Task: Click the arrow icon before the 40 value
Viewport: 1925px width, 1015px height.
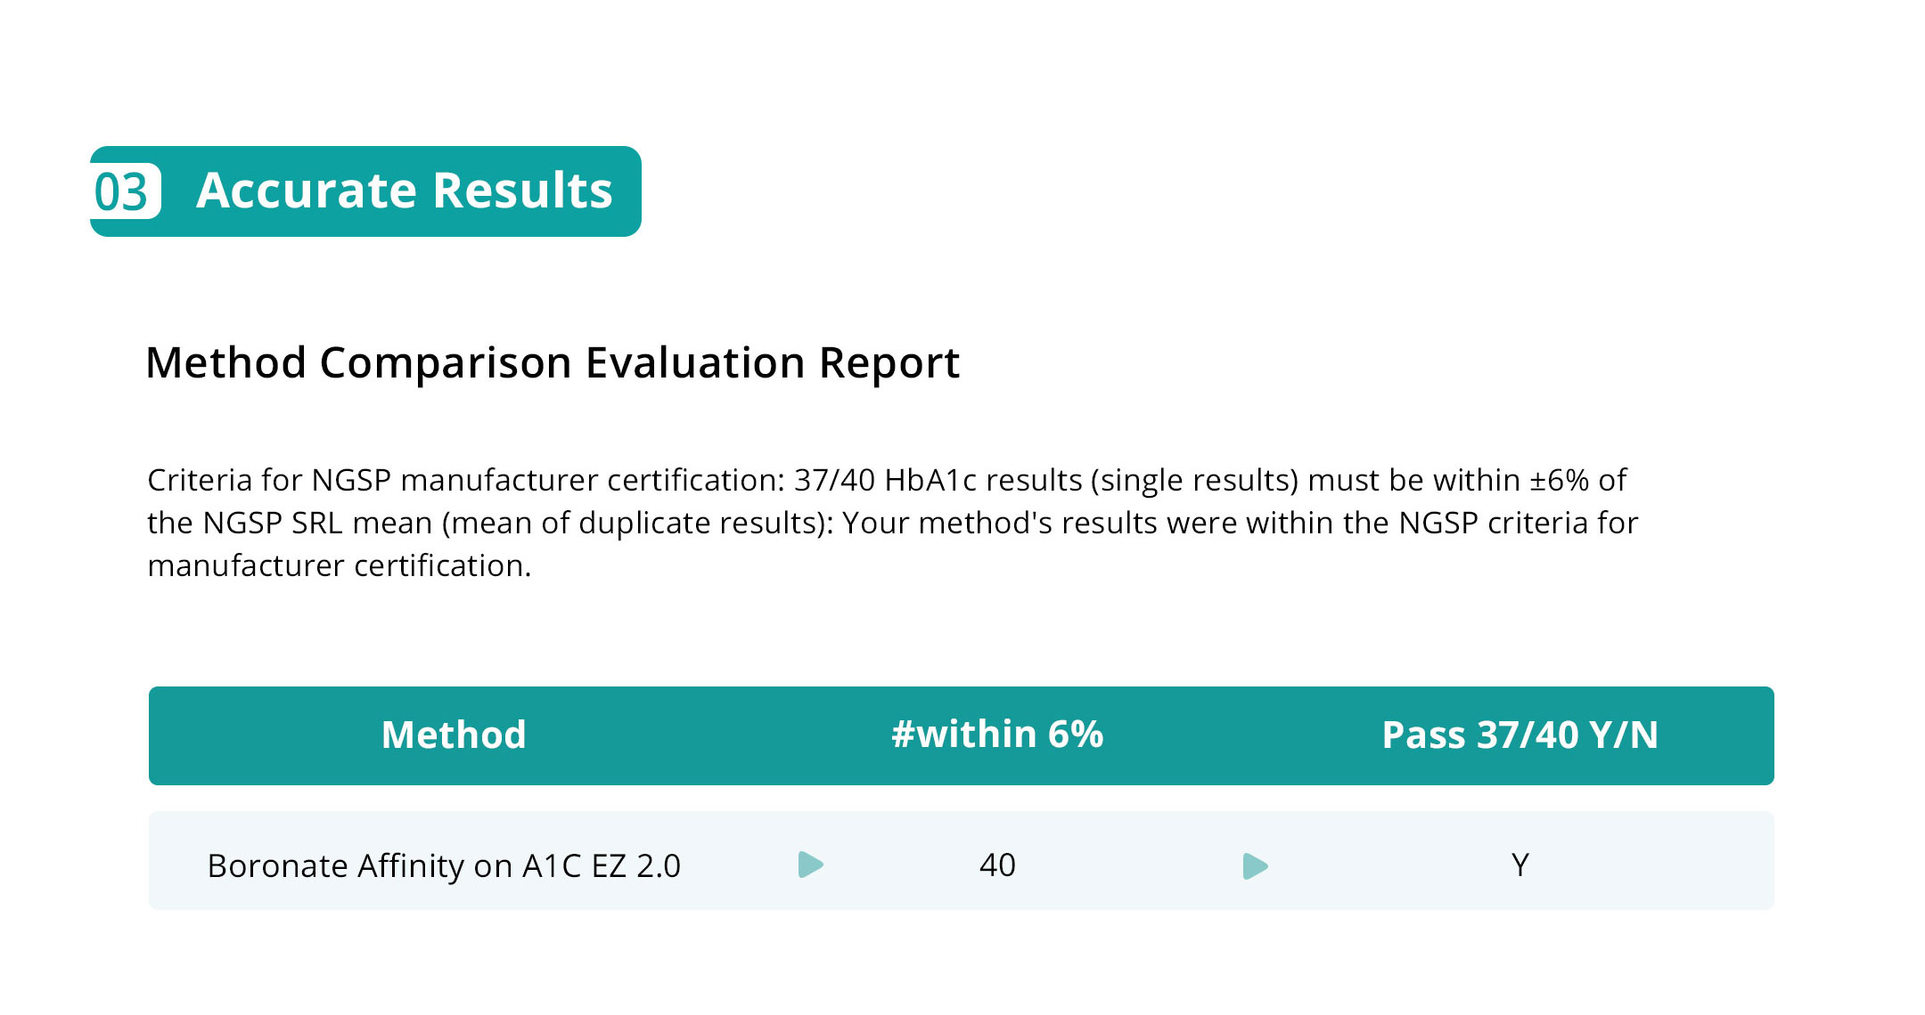Action: click(x=810, y=865)
